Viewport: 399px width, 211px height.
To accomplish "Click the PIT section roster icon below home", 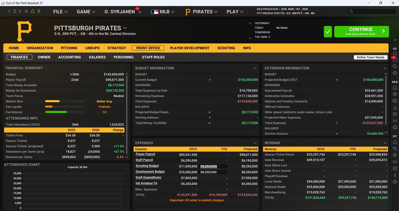I will (x=395, y=148).
